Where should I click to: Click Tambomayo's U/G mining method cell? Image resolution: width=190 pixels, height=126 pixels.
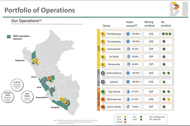151,34
